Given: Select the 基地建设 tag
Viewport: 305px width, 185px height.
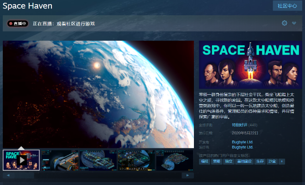Looking at the screenshot, I should (244, 161).
